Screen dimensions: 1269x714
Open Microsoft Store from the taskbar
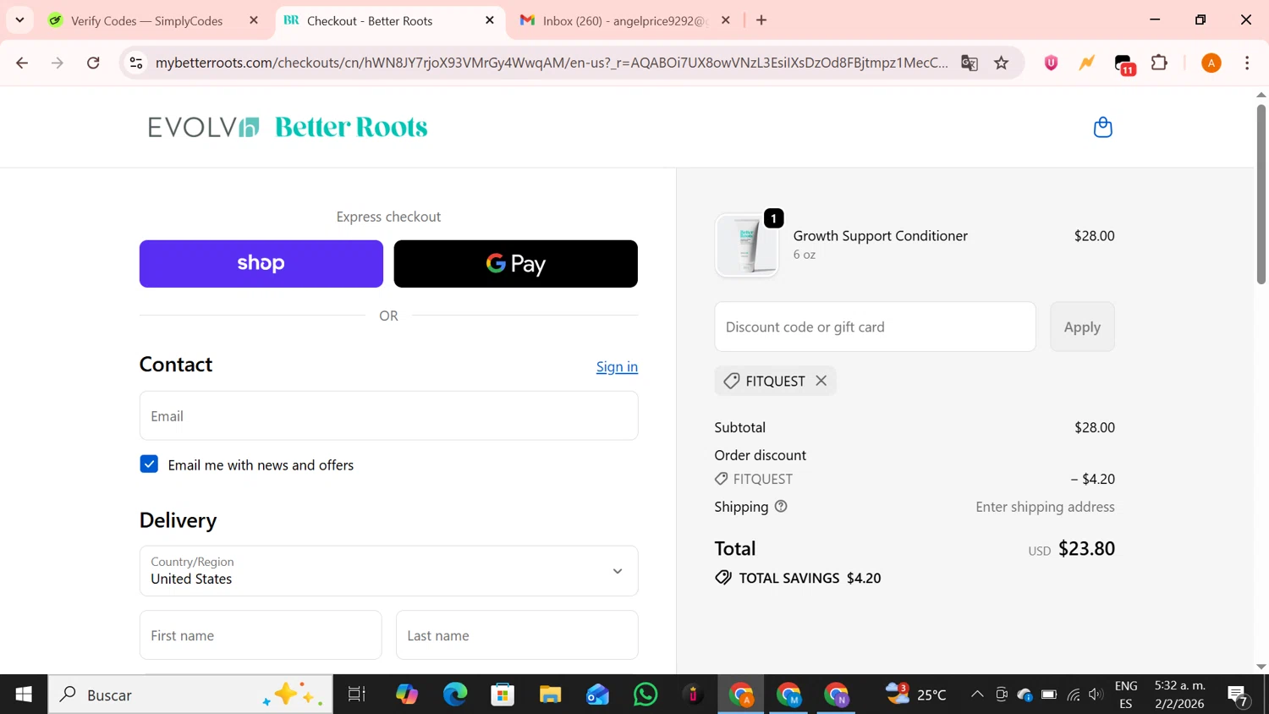tap(503, 695)
